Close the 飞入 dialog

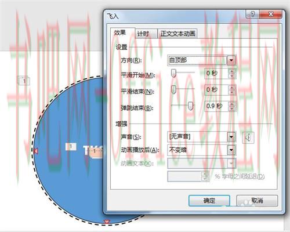(x=270, y=14)
